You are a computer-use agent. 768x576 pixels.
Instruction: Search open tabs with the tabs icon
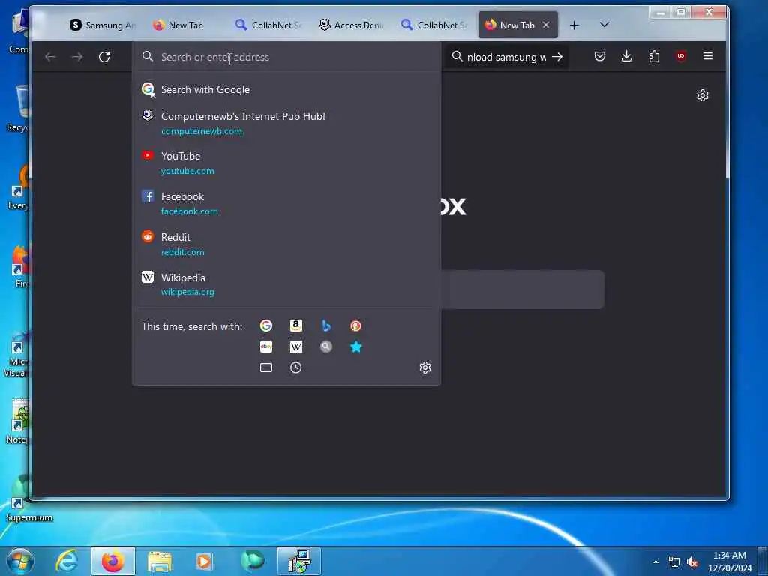pos(266,367)
